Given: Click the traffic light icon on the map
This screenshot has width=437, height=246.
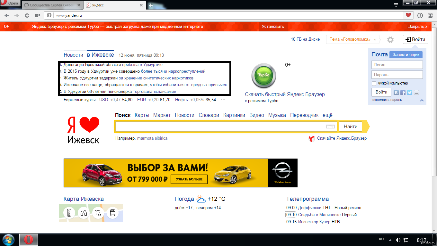Looking at the screenshot, I should pyautogui.click(x=69, y=213).
